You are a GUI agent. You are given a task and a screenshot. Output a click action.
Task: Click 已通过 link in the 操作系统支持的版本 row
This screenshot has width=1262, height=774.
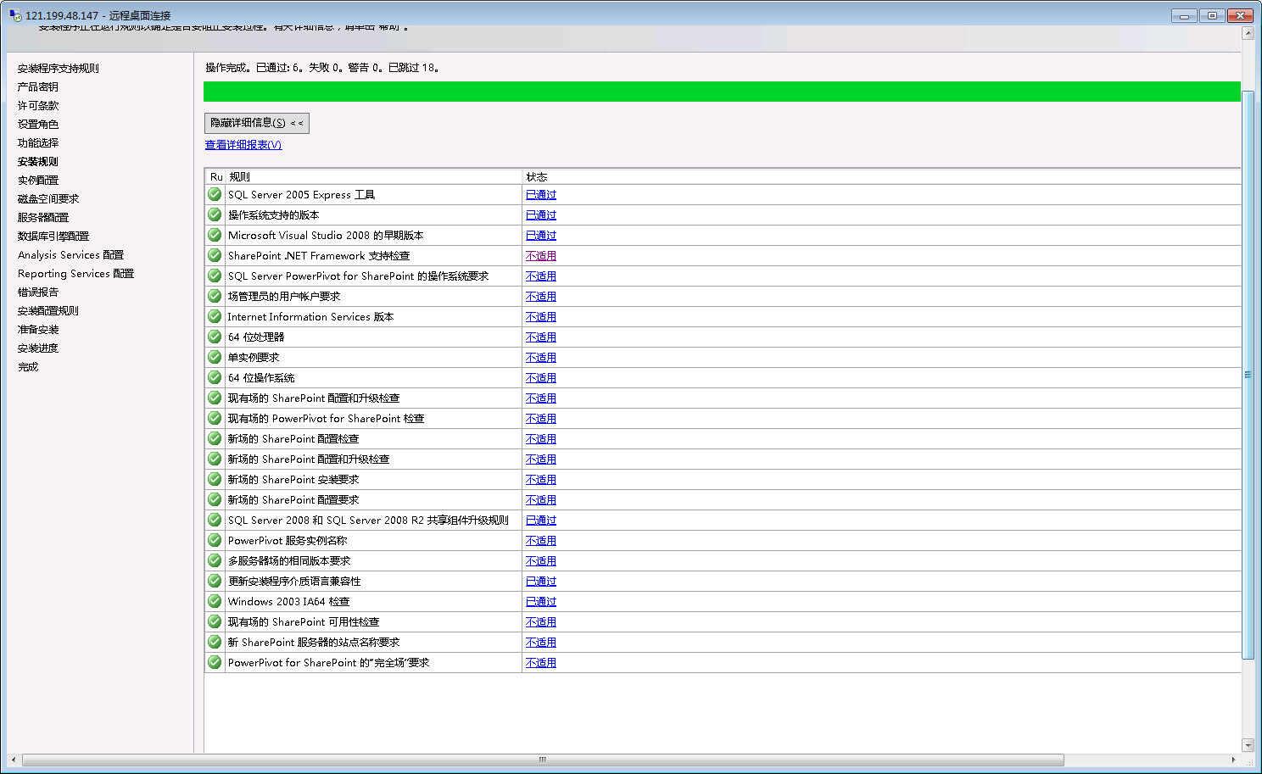(x=541, y=215)
